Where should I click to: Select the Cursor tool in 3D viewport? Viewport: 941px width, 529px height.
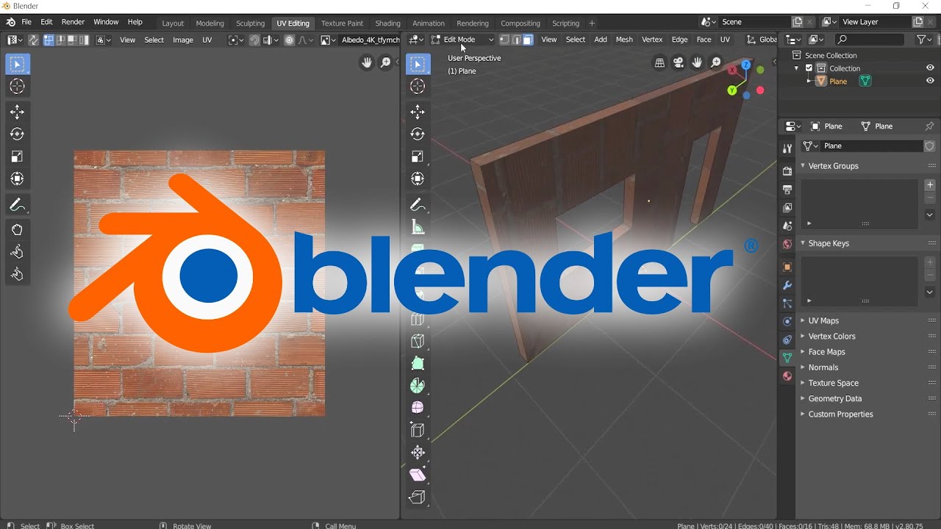pos(418,87)
